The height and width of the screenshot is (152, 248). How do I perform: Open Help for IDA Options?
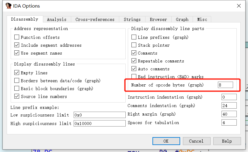tap(227, 141)
